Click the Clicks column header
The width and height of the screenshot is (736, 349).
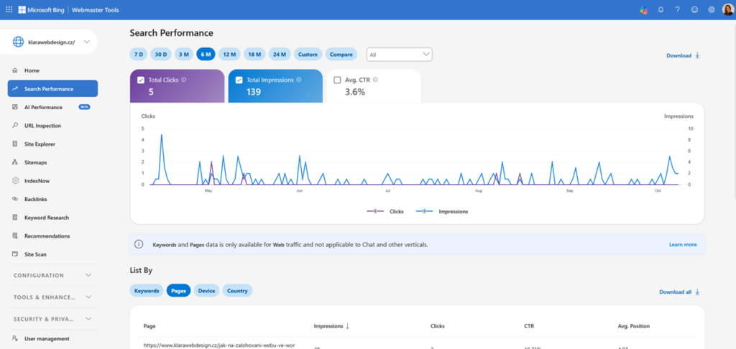point(438,326)
